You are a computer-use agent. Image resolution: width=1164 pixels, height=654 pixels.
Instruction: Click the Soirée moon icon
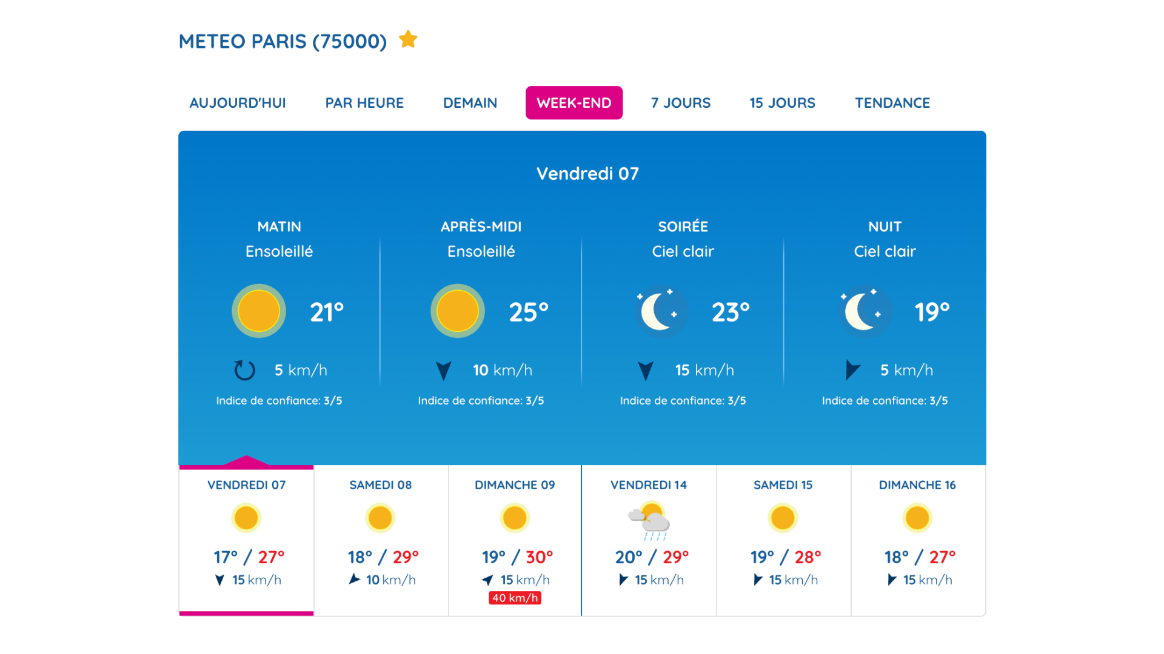click(660, 311)
